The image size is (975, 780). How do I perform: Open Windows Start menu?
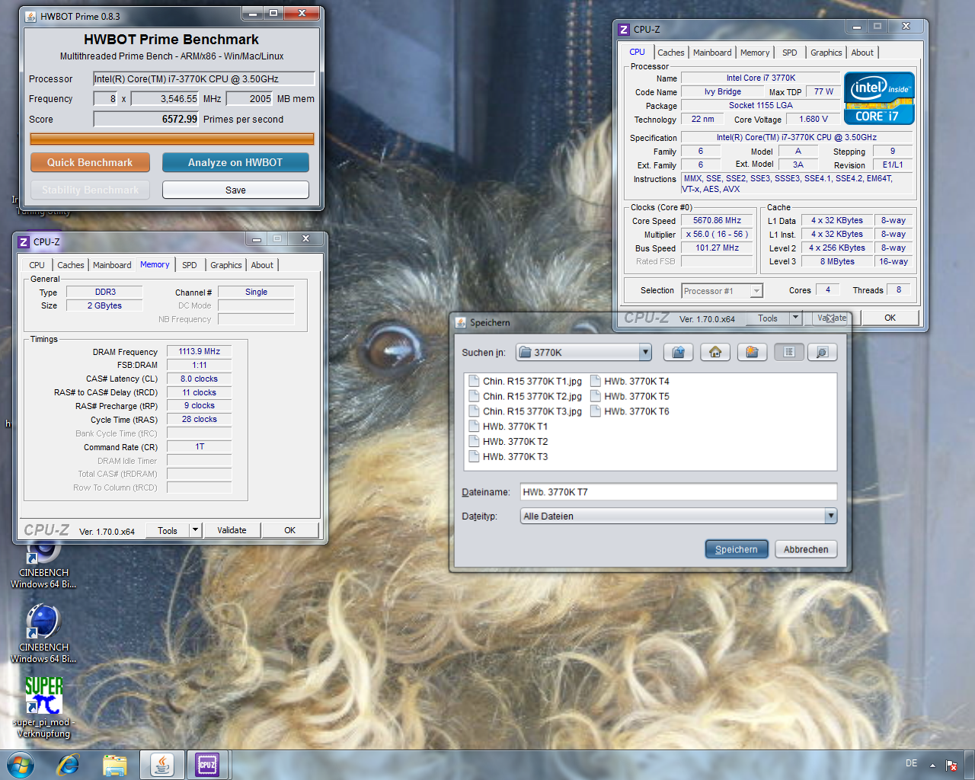click(21, 765)
